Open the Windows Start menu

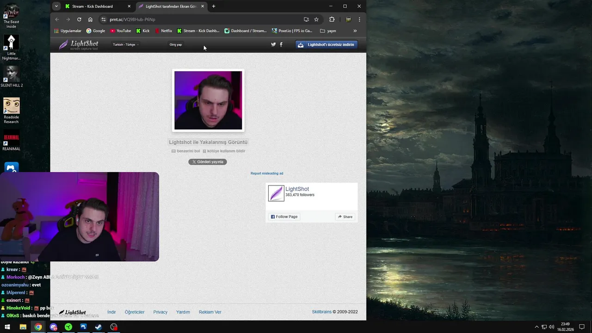click(7, 327)
